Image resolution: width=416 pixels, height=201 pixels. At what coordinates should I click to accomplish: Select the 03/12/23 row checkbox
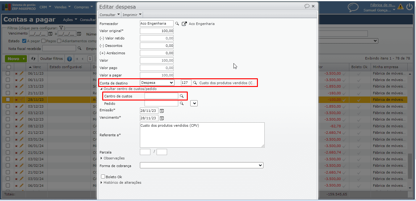[8, 106]
